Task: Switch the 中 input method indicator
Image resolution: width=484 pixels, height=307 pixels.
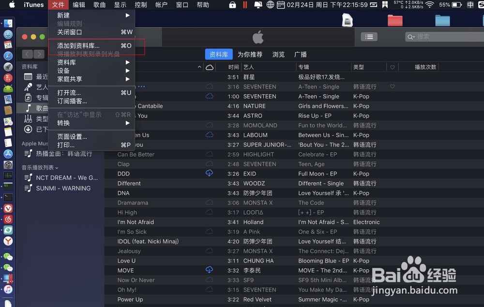Action: pos(470,5)
